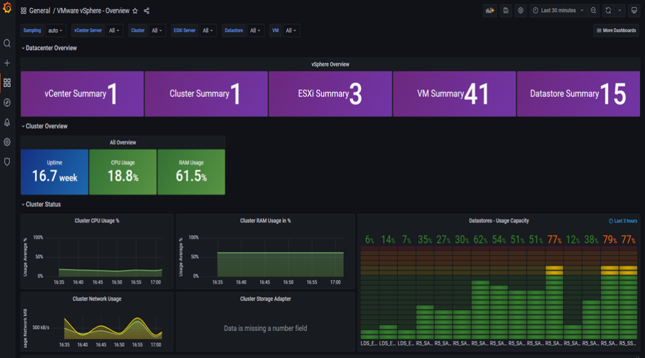Open the All Overview panel title menu

(123, 143)
